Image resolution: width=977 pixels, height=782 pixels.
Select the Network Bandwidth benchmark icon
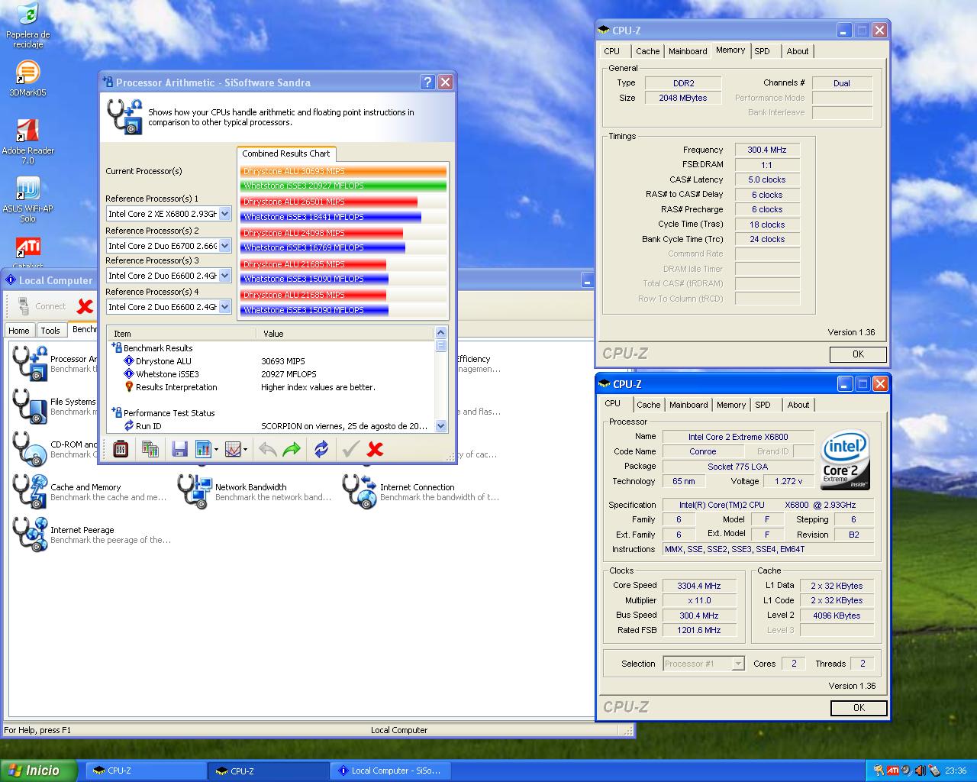[x=195, y=491]
